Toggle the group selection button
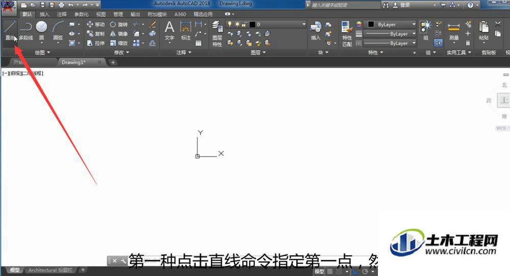Screen dimensions: 510x276 438,43
